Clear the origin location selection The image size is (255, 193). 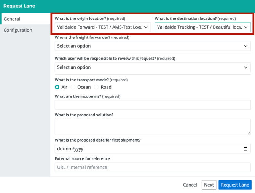(x=140, y=27)
